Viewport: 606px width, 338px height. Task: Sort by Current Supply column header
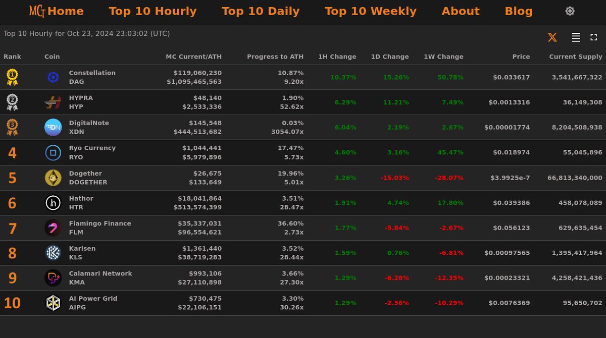coord(576,57)
